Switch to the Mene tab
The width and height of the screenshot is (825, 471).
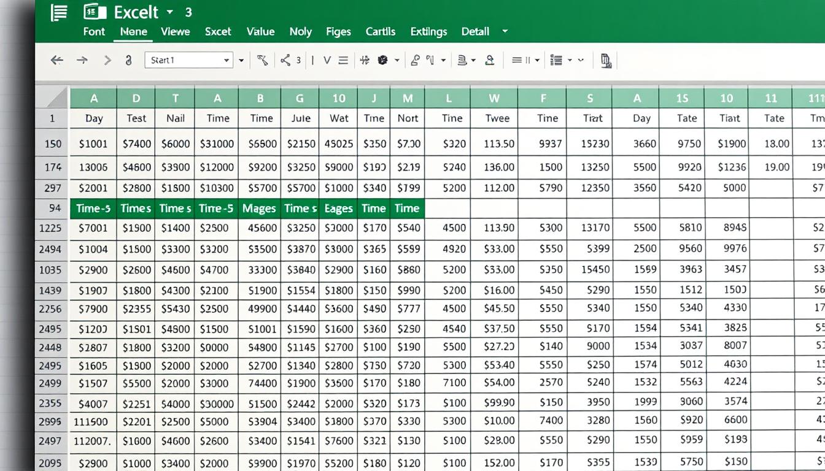tap(133, 31)
